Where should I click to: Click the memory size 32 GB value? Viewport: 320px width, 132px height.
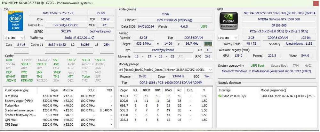(x=144, y=38)
